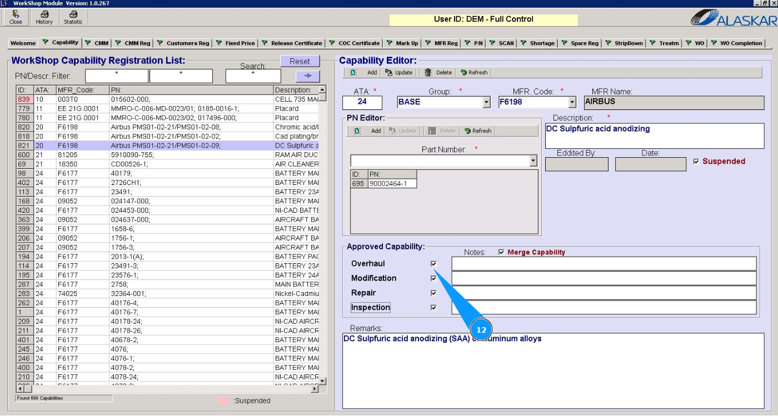The image size is (778, 416).
Task: Click the capability list scroll-up arrow
Action: 322,90
